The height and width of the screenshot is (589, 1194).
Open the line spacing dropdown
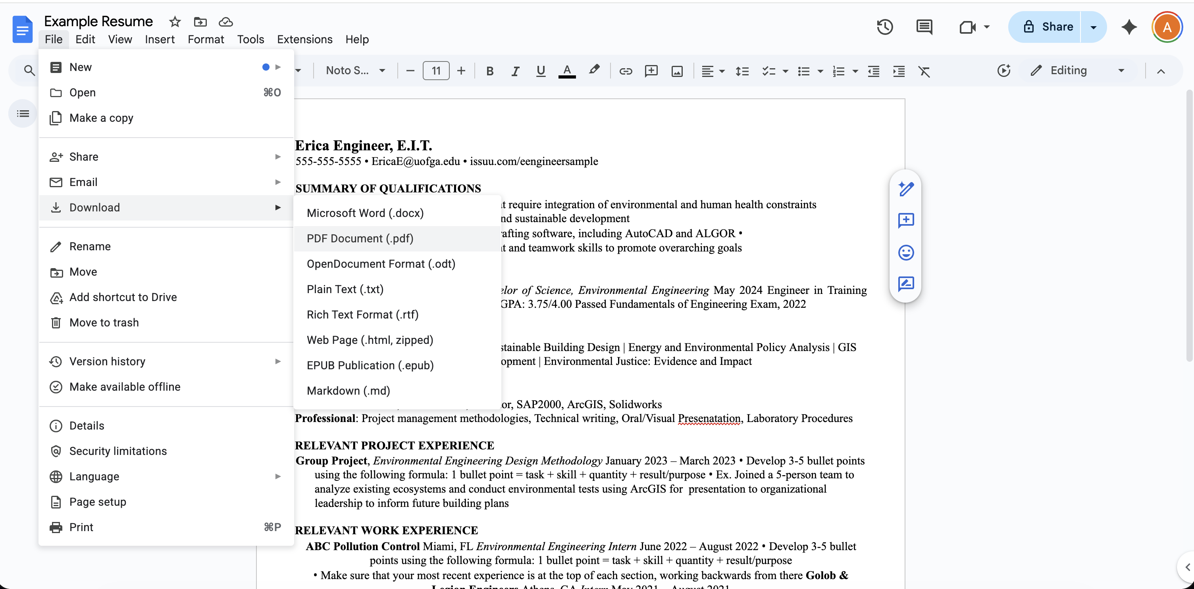742,71
